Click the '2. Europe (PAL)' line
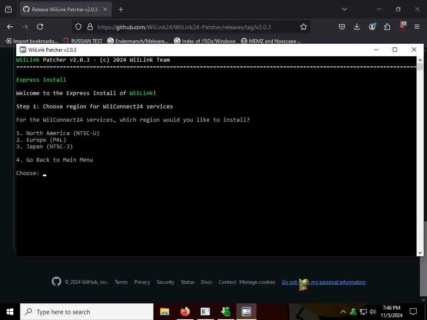The width and height of the screenshot is (427, 320). click(x=41, y=140)
